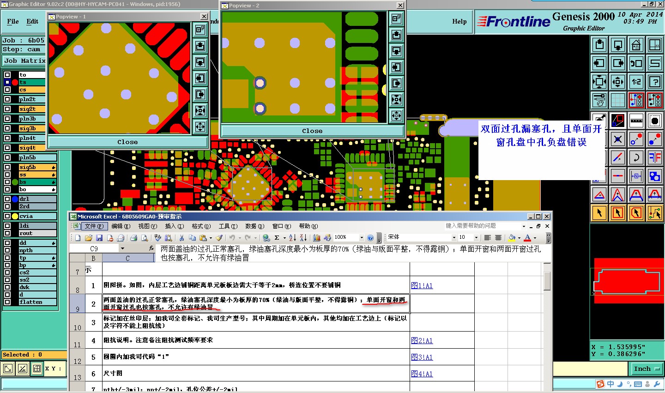
Task: Open the question-mark help icon in tool panel
Action: (x=655, y=82)
